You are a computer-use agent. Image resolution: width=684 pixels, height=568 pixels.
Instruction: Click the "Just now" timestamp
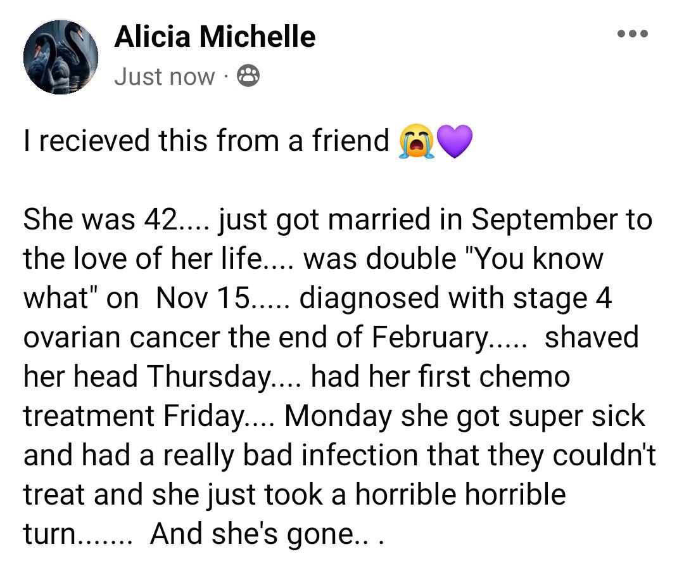[x=165, y=77]
